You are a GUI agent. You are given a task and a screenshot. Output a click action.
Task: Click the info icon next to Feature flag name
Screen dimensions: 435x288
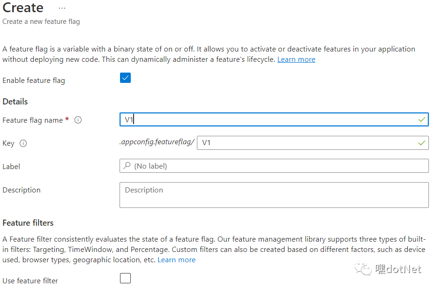78,120
